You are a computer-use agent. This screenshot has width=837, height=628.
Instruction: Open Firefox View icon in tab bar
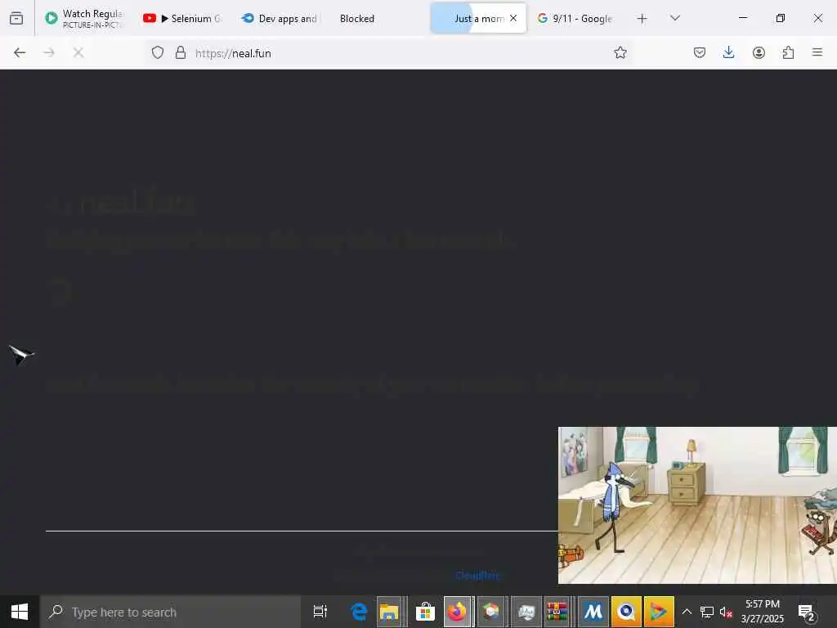click(x=16, y=18)
